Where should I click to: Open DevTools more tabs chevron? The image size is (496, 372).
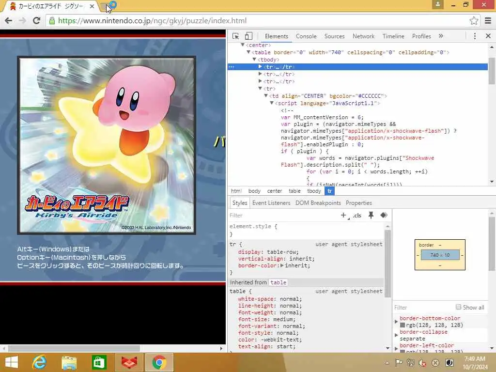(441, 36)
